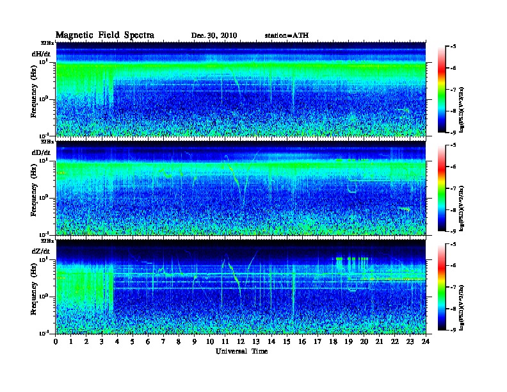Select the dD/dt panel label

(41, 152)
